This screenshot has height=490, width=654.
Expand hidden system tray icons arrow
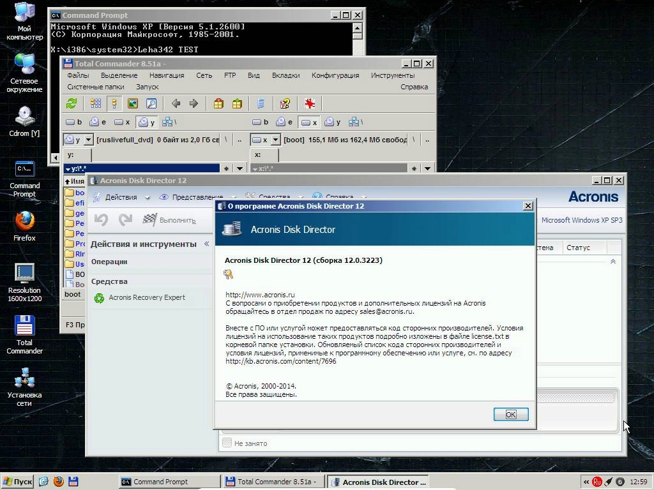(x=586, y=482)
